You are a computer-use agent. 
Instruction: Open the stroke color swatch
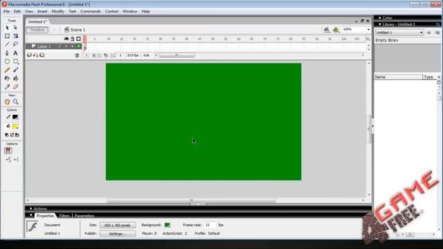pyautogui.click(x=15, y=117)
